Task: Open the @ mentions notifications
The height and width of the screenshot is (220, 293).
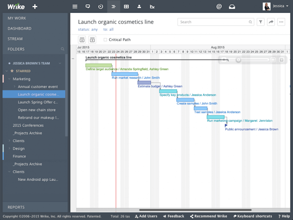Action: click(x=219, y=7)
